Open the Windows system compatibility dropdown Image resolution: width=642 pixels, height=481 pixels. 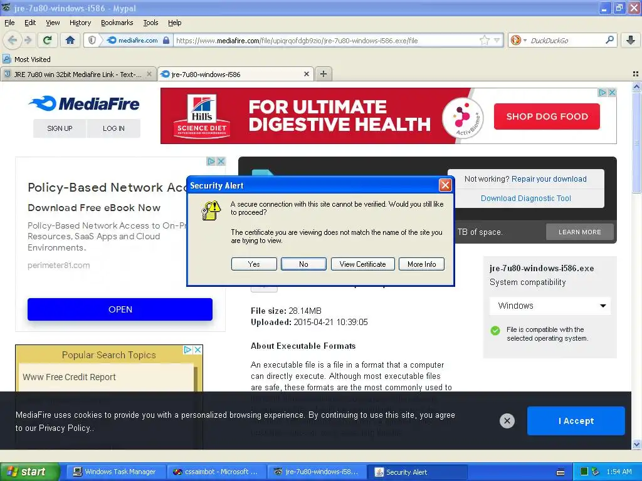point(550,306)
